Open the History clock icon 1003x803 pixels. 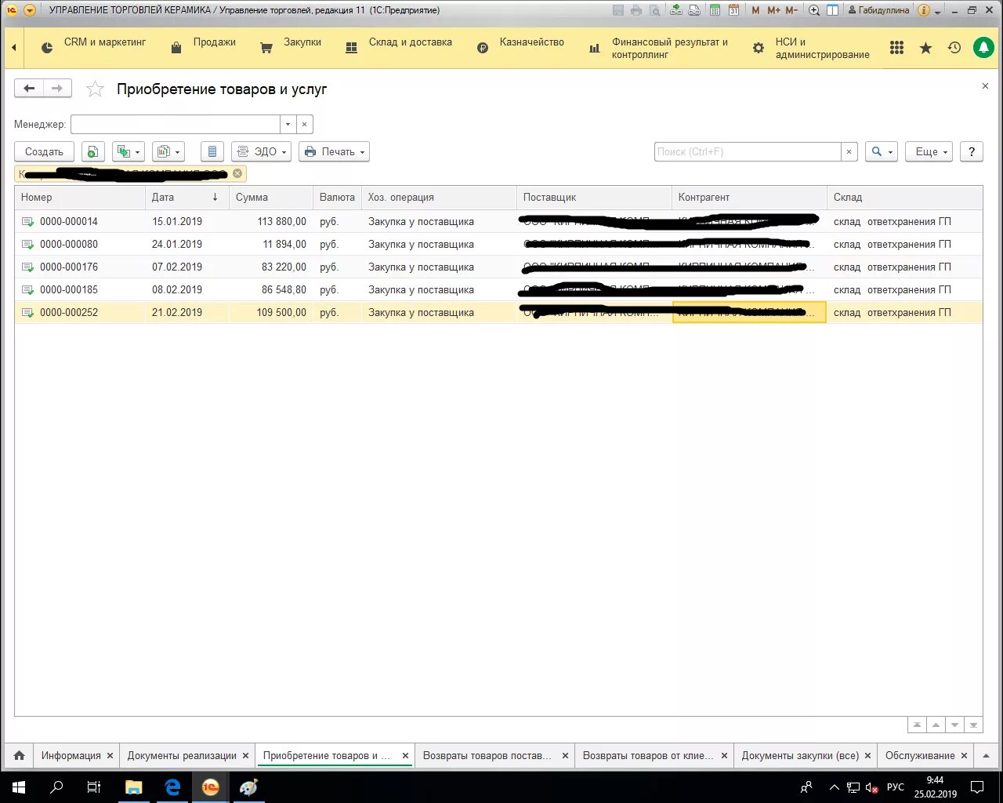954,48
